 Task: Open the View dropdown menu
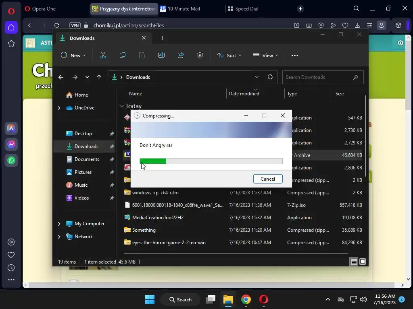click(265, 56)
